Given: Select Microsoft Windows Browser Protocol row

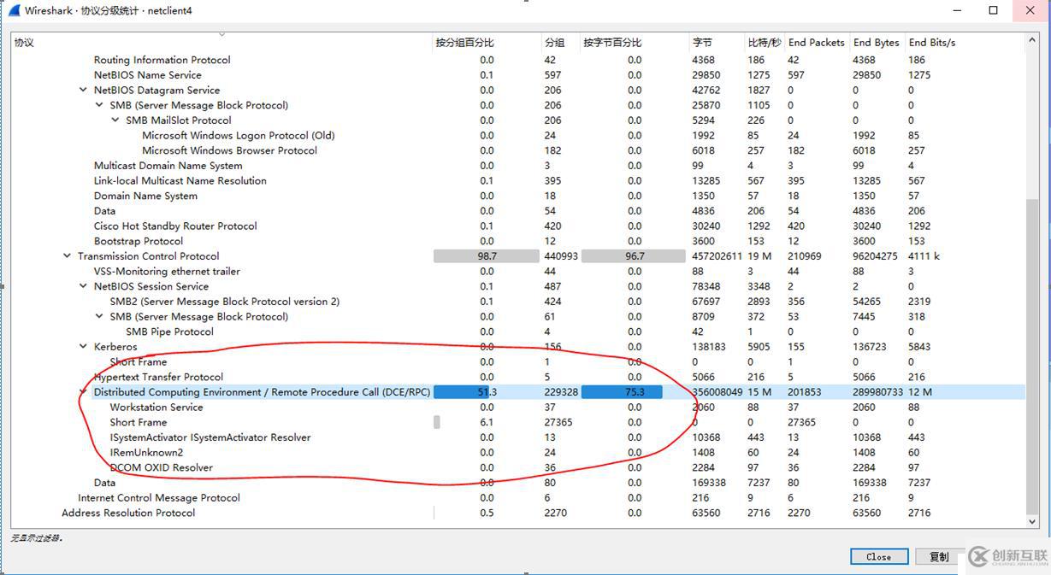Looking at the screenshot, I should (517, 150).
